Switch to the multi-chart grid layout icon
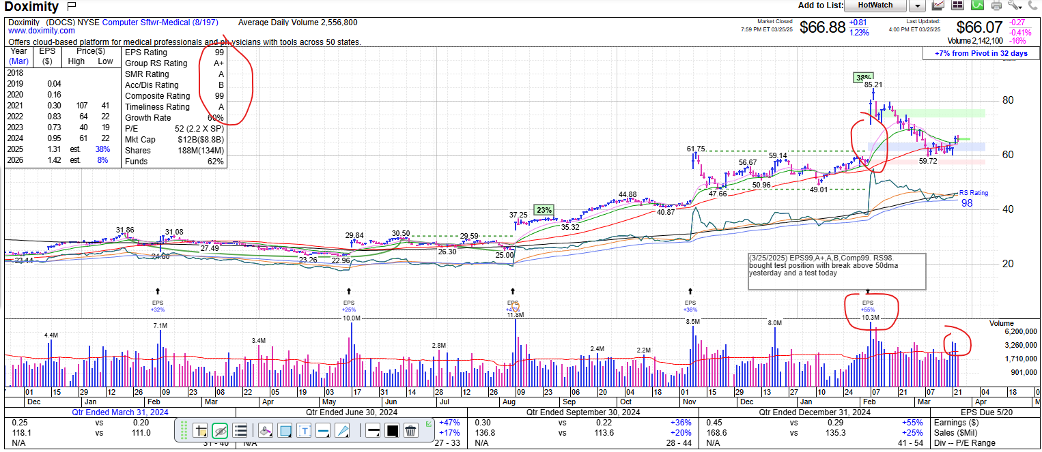Screen dimensions: 1042x452 tap(957, 5)
